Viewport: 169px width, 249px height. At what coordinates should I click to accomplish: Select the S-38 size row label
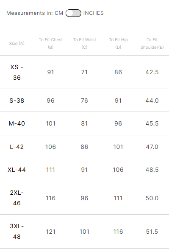tap(17, 101)
